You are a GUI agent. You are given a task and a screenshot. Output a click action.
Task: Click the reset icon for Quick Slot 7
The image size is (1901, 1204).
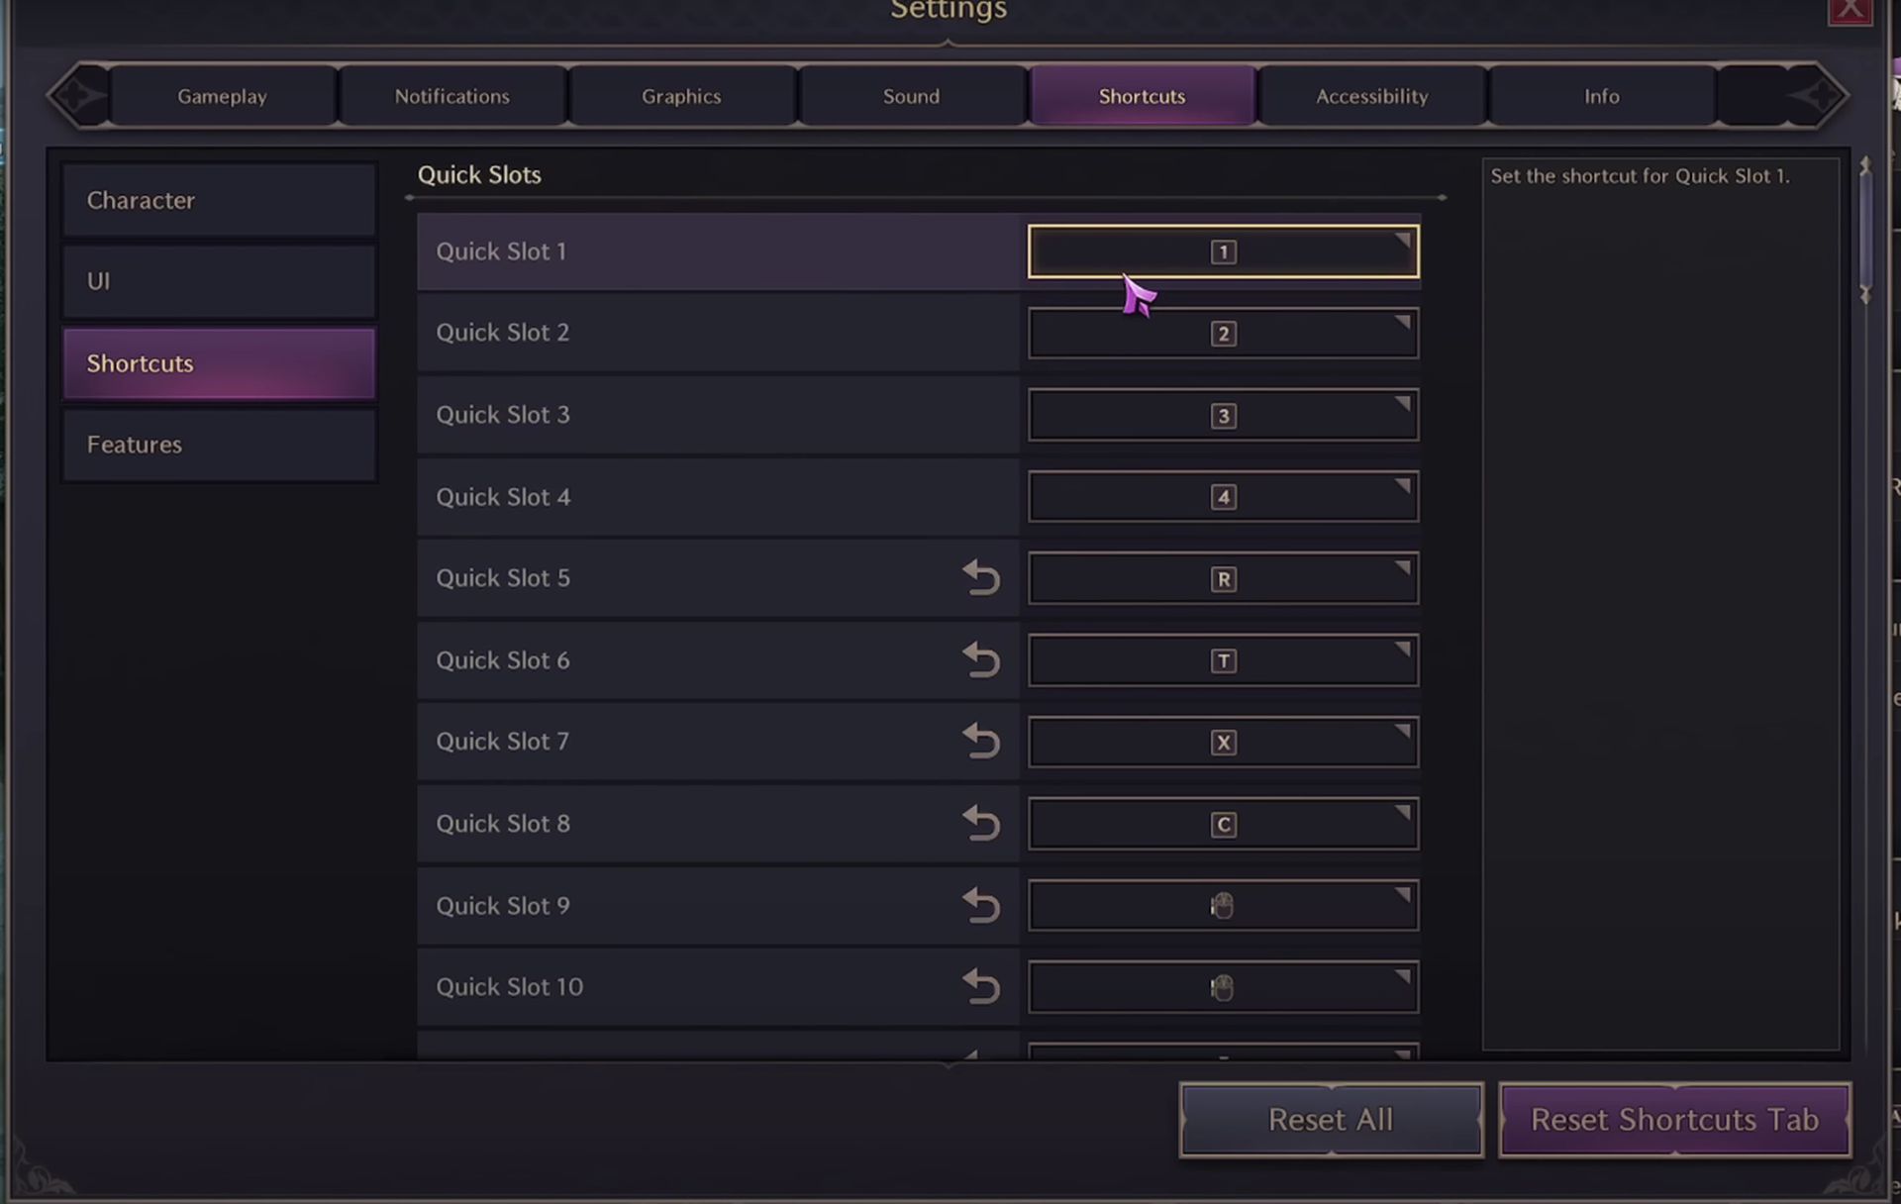[x=984, y=742]
